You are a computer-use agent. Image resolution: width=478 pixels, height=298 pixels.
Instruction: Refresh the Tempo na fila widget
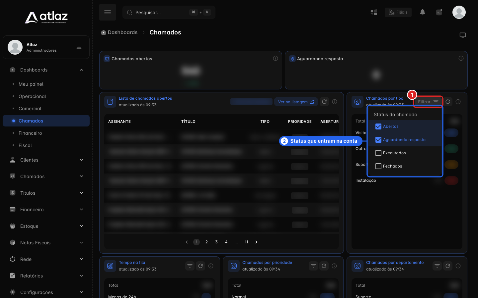200,266
